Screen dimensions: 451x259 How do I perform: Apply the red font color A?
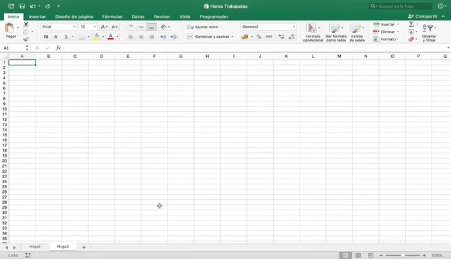pos(110,37)
